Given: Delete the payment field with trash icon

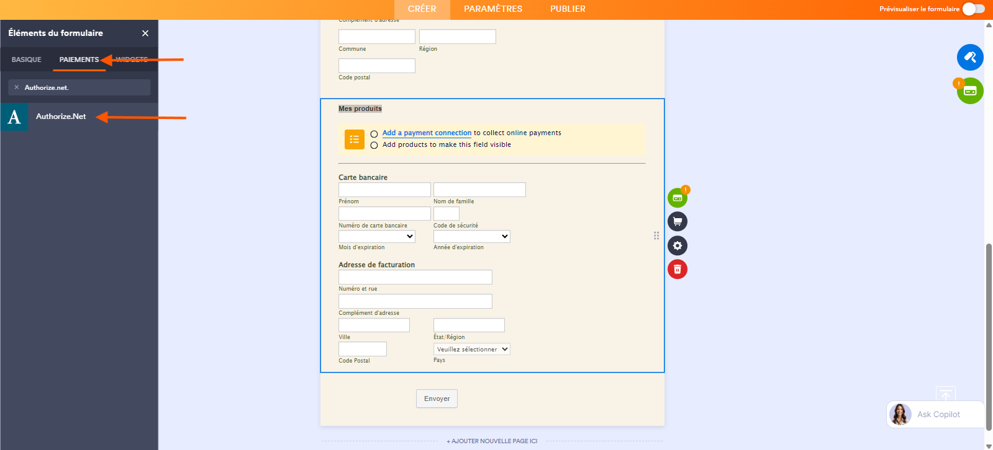Looking at the screenshot, I should click(678, 269).
